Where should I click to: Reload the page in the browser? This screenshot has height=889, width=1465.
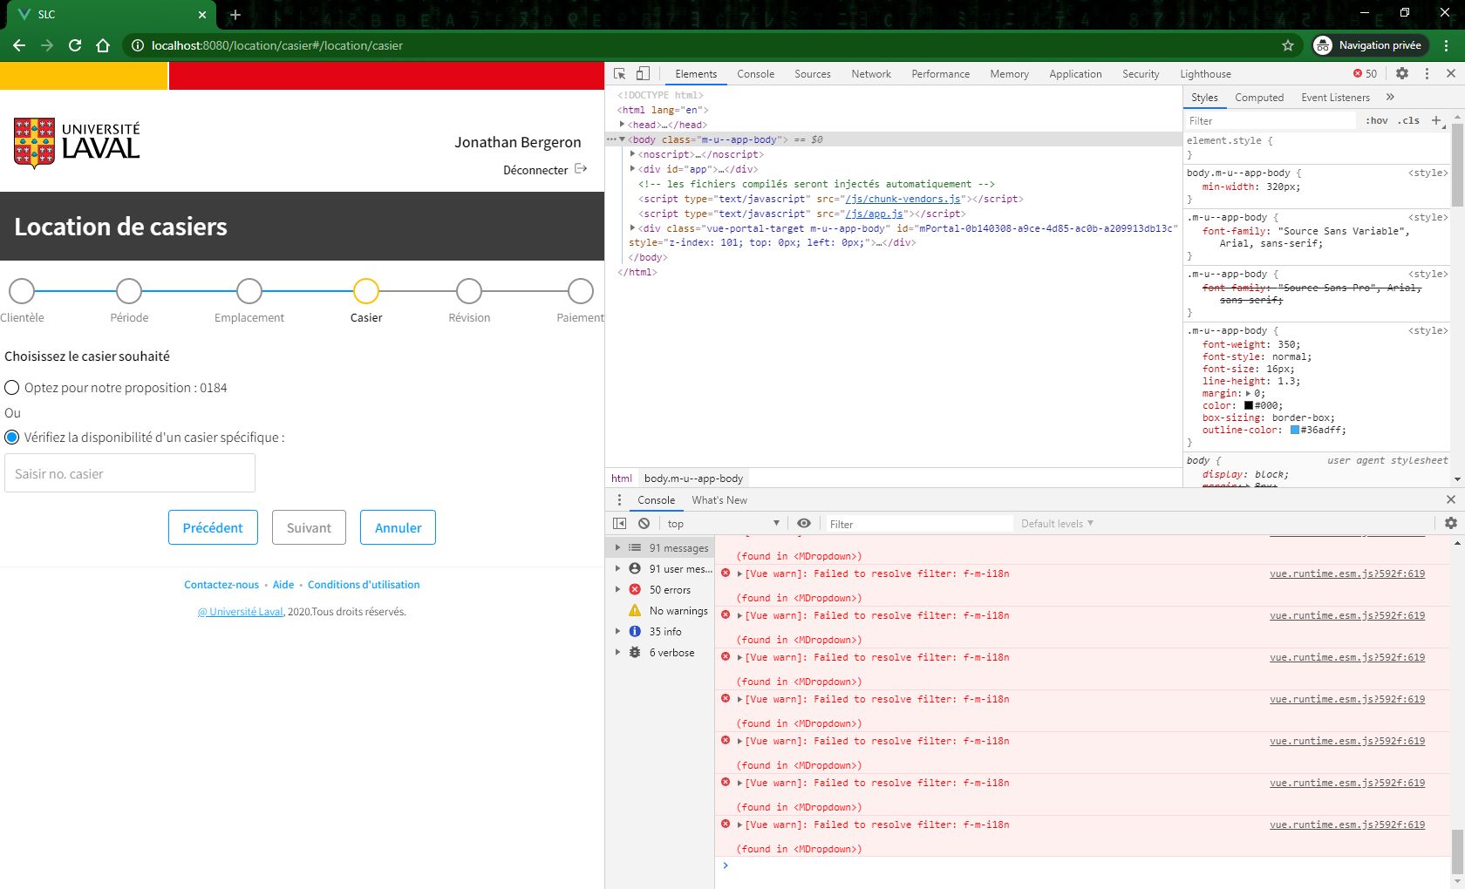tap(74, 45)
